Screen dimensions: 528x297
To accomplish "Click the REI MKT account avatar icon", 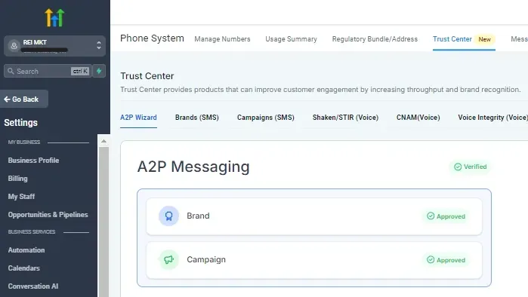I will (x=14, y=46).
